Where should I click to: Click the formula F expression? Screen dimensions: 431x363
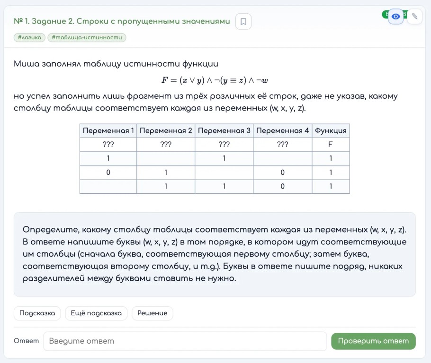pyautogui.click(x=215, y=80)
